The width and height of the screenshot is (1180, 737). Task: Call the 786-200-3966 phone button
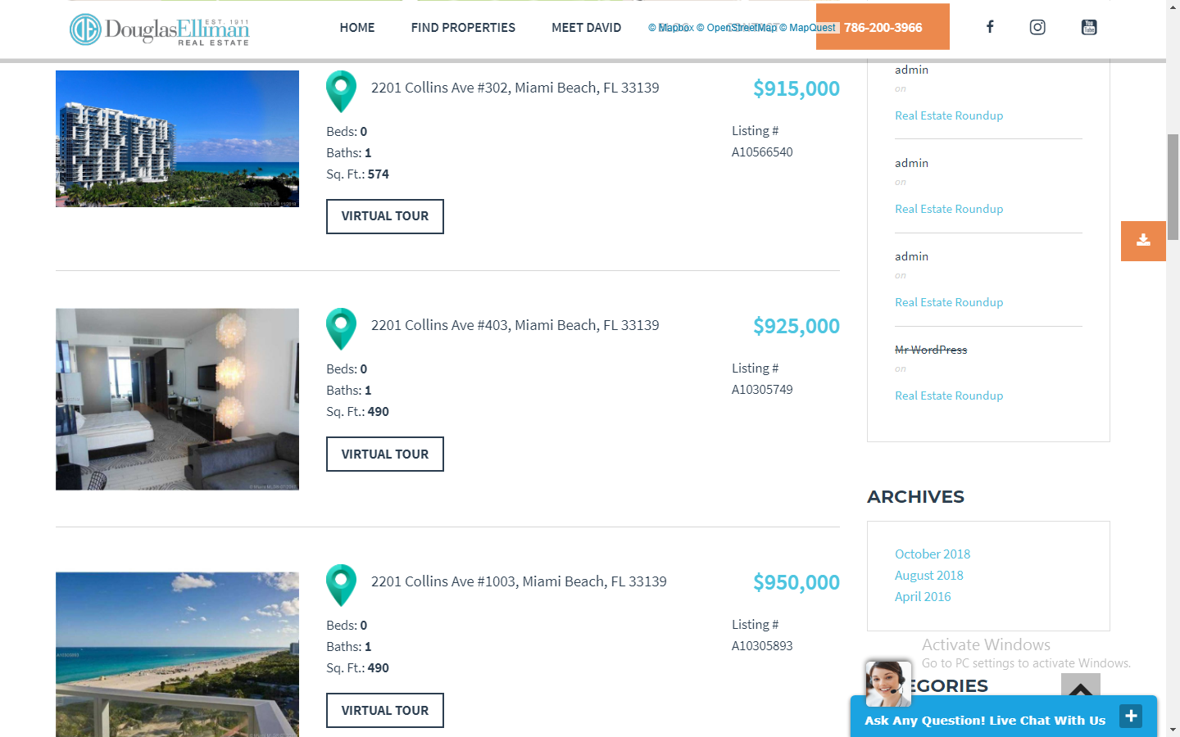pos(883,27)
